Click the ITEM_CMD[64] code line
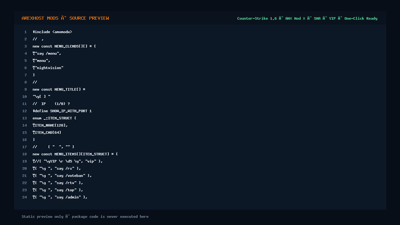The height and width of the screenshot is (225, 400). pos(47,132)
